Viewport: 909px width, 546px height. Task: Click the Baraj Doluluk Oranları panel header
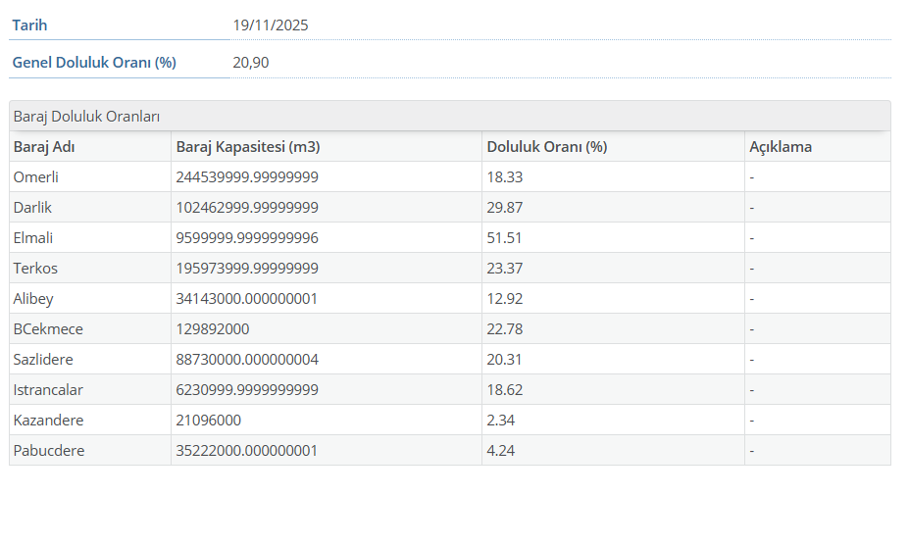click(x=86, y=116)
